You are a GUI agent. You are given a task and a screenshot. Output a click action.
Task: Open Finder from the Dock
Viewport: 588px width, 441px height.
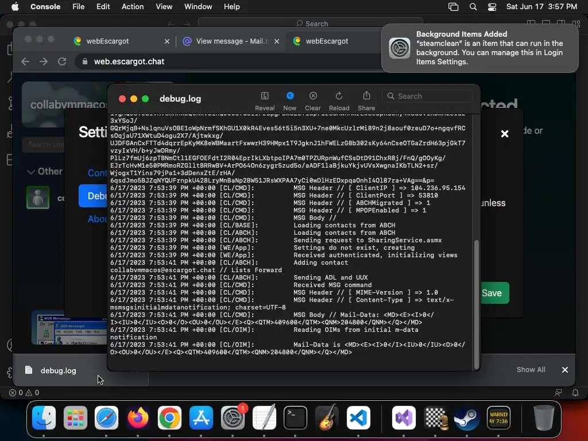click(44, 417)
